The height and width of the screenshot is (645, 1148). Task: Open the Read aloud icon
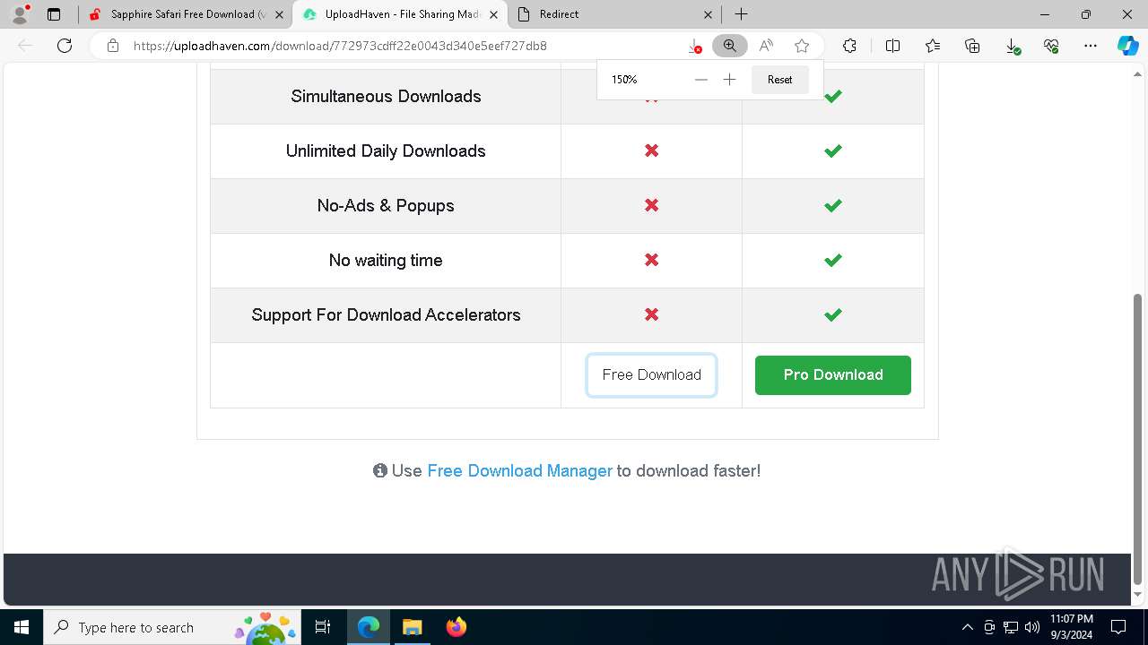(x=766, y=46)
